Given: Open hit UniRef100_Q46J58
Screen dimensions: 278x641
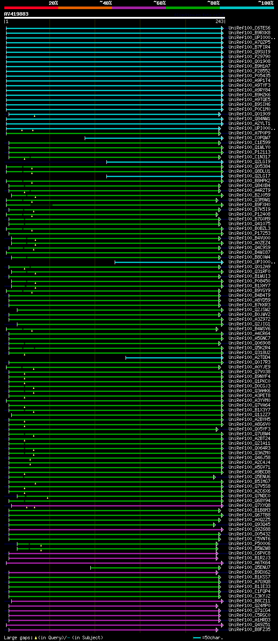Looking at the screenshot, I should [x=249, y=457].
